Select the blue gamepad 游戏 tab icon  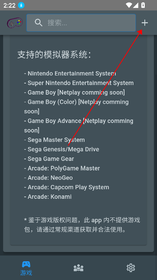pyautogui.click(x=26, y=264)
